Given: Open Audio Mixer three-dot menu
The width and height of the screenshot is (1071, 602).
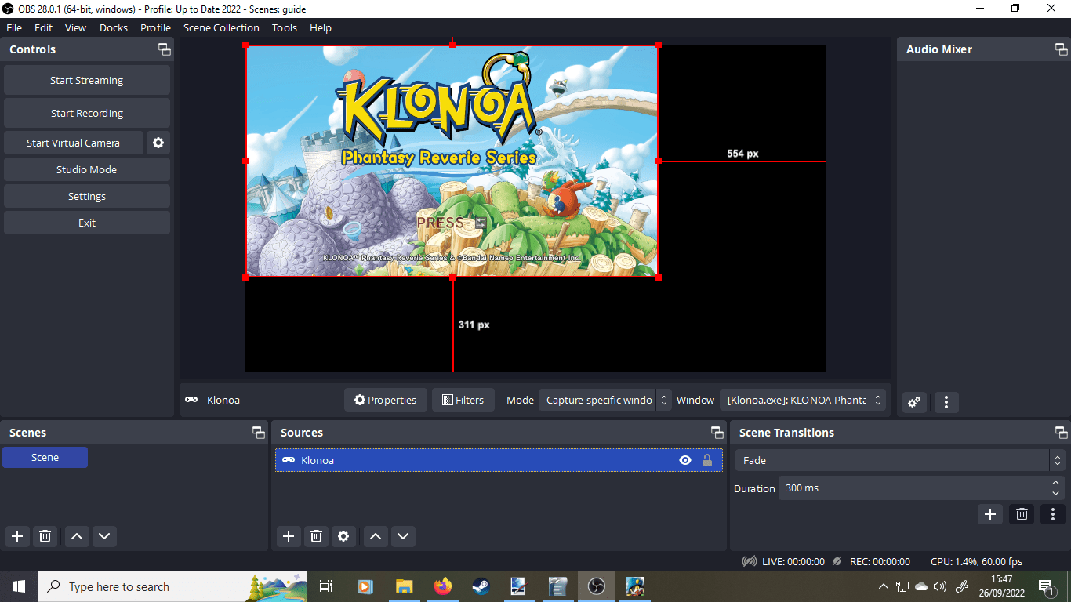Looking at the screenshot, I should pos(946,402).
